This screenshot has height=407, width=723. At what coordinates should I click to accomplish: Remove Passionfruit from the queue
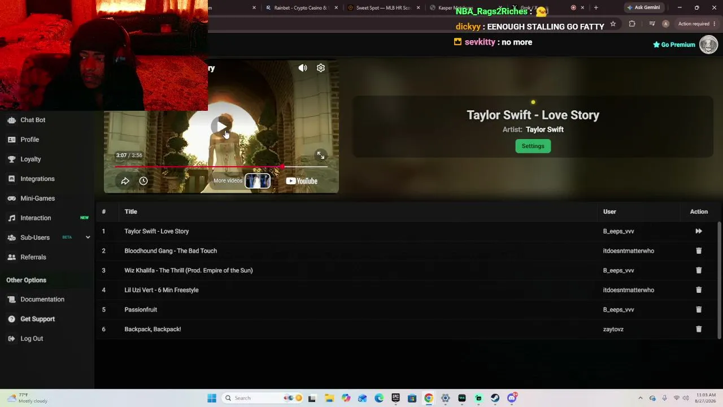[699, 309]
